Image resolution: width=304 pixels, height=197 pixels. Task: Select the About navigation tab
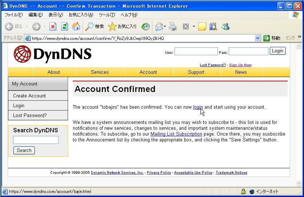54,72
